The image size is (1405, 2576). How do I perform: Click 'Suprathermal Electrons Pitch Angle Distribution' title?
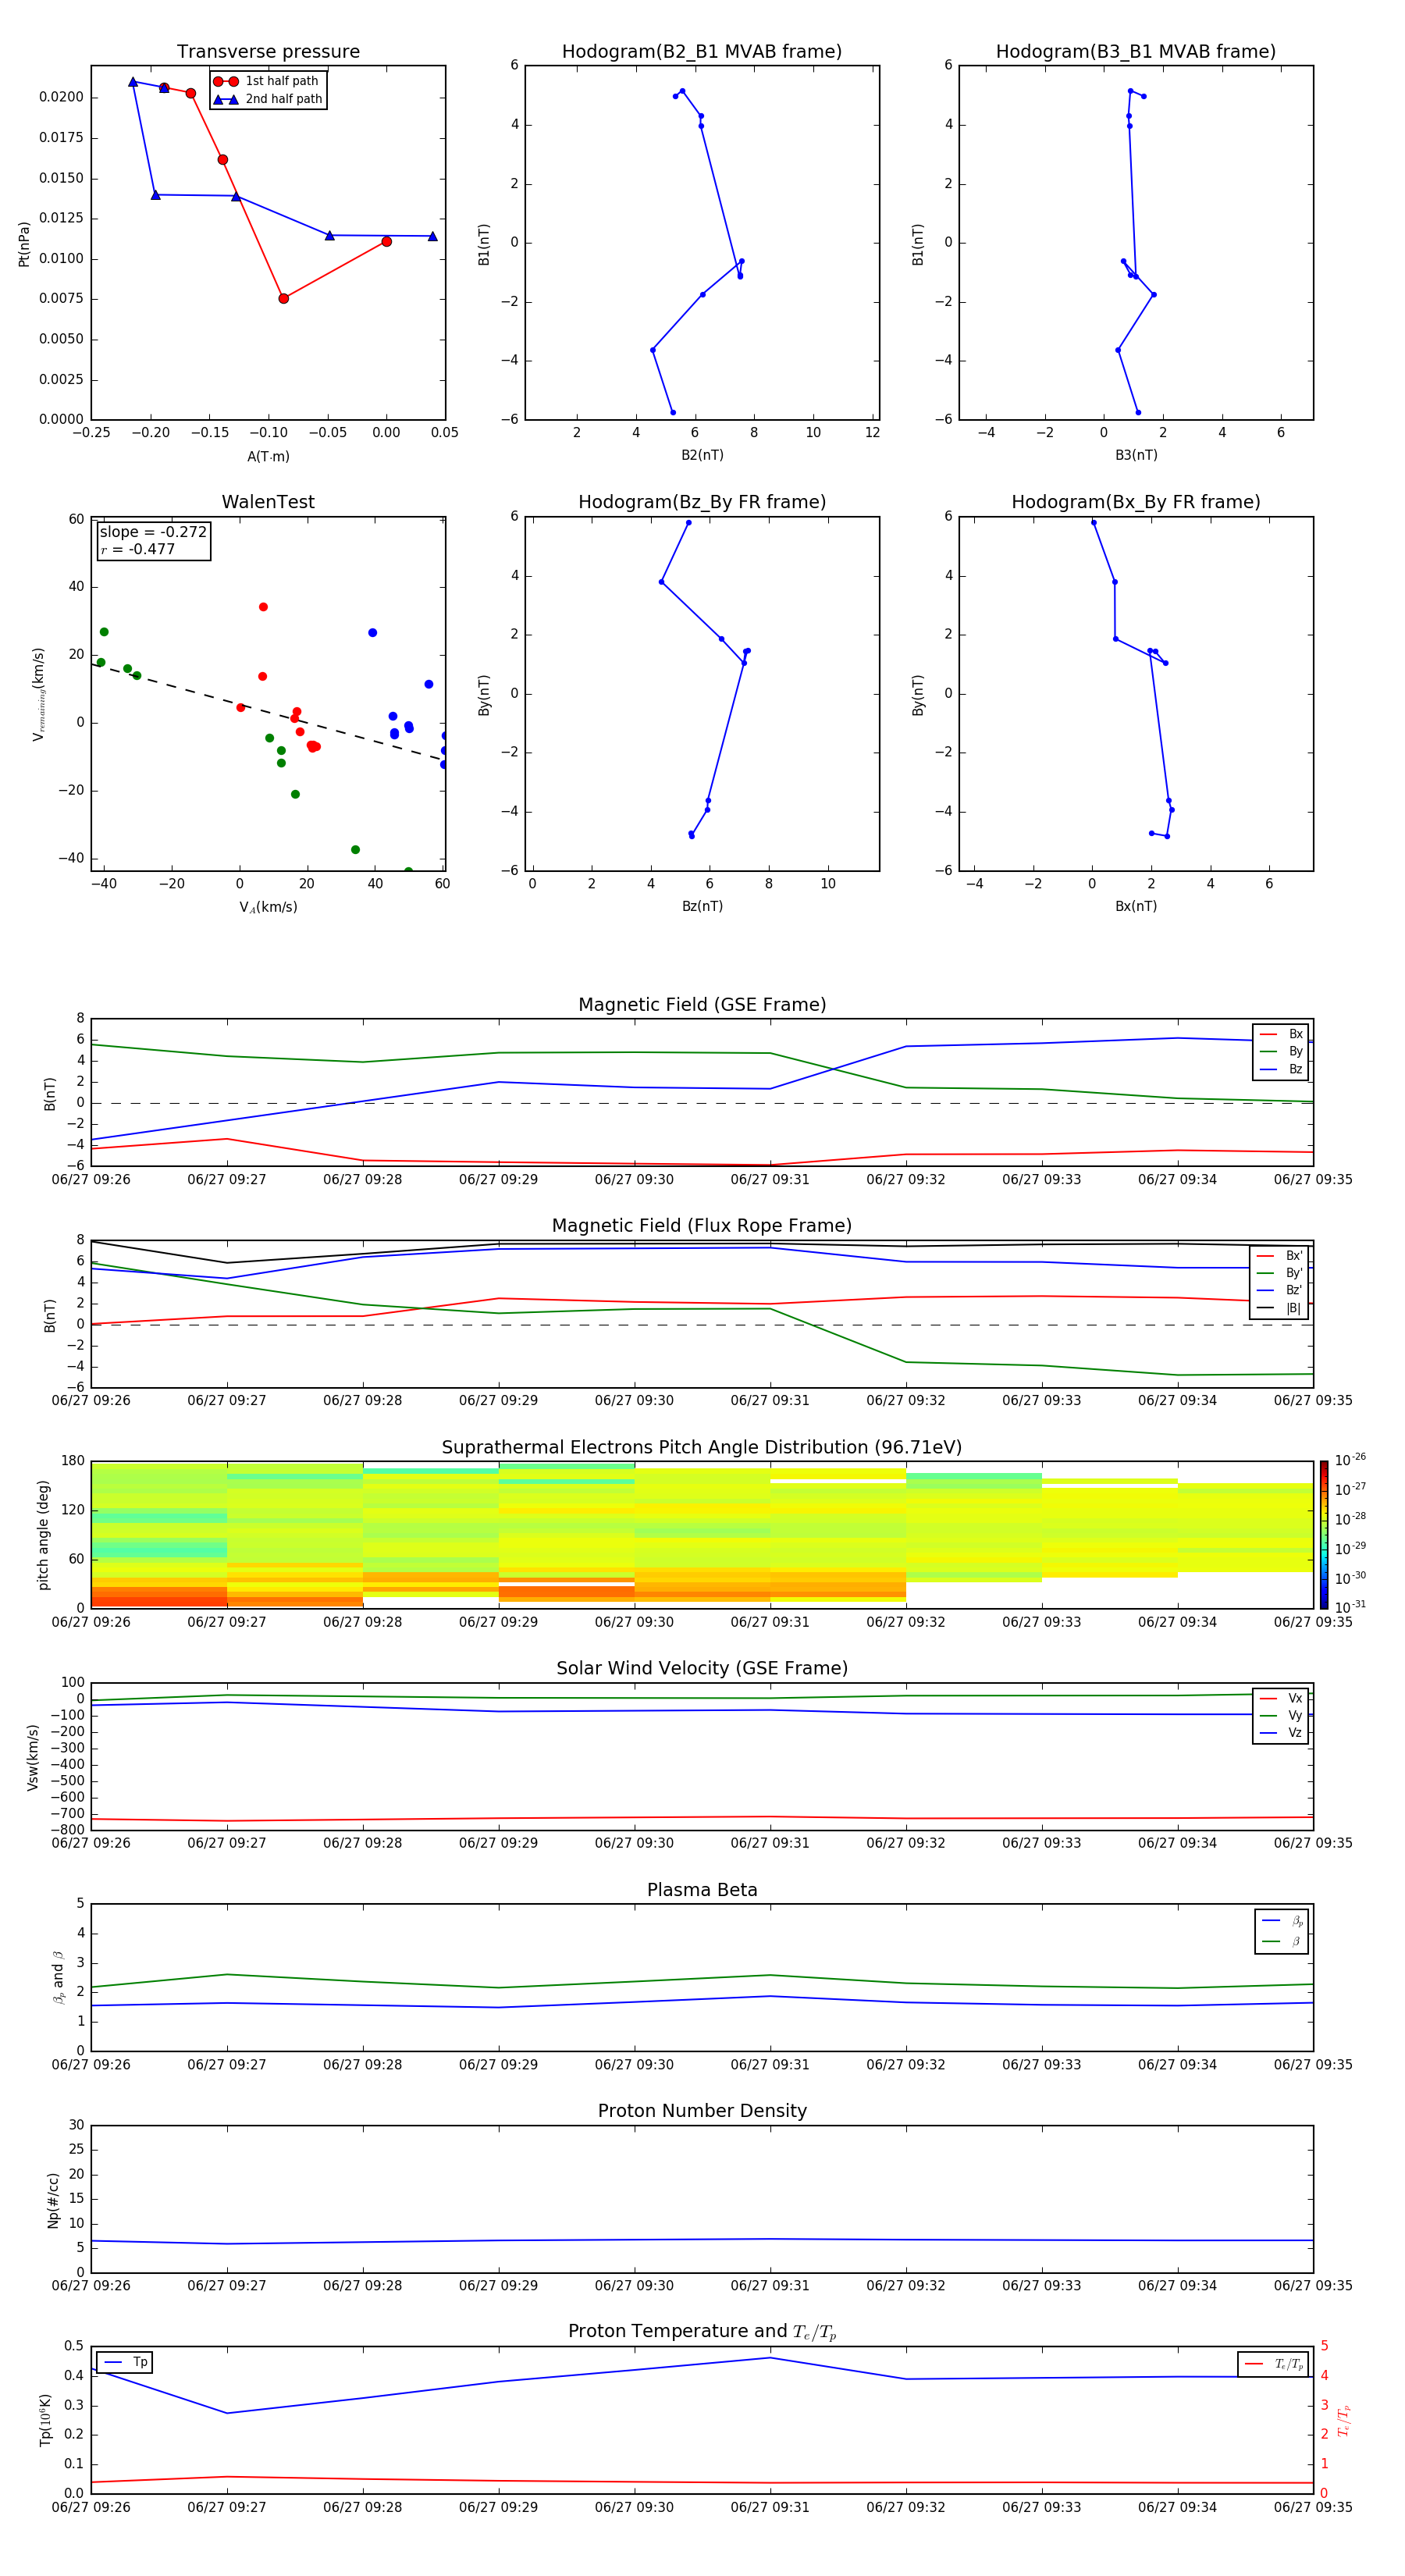[702, 1448]
